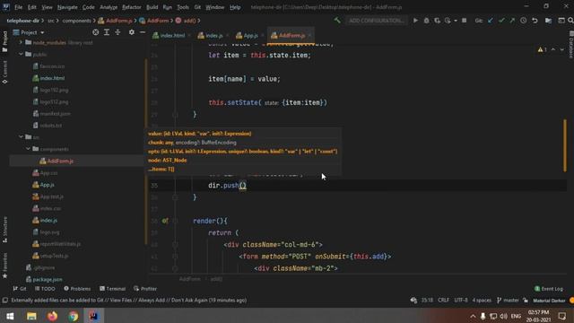The width and height of the screenshot is (574, 323).
Task: Click Git push arrow icon
Action: click(512, 21)
